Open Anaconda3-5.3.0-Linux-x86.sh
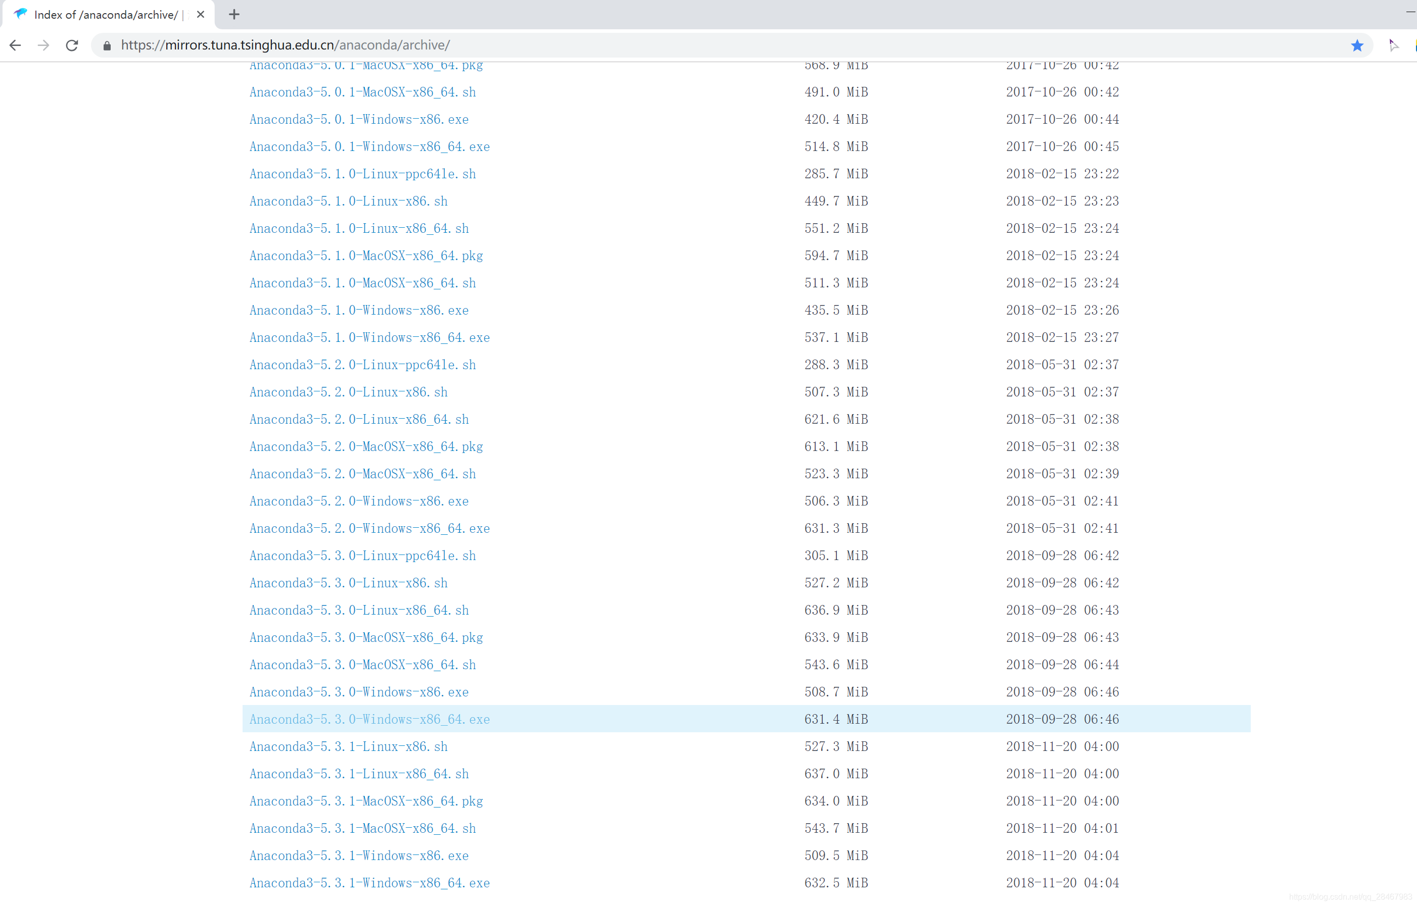Image resolution: width=1417 pixels, height=906 pixels. [x=349, y=583]
